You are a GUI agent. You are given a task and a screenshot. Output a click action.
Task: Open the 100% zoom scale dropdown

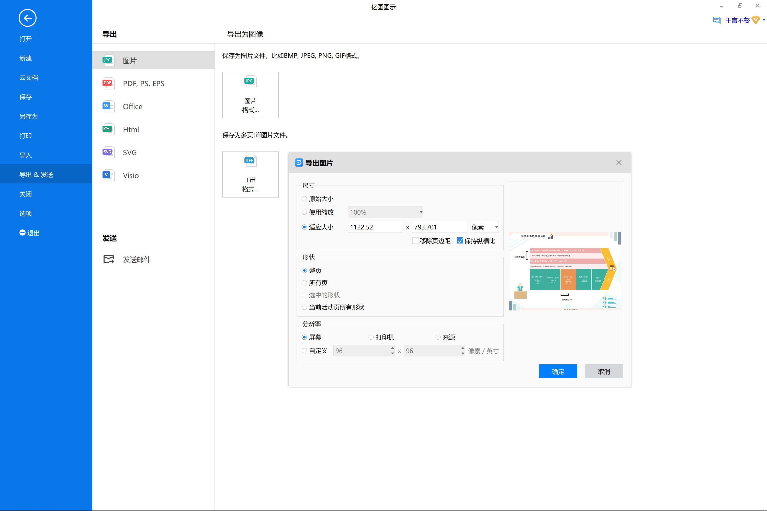tap(386, 212)
